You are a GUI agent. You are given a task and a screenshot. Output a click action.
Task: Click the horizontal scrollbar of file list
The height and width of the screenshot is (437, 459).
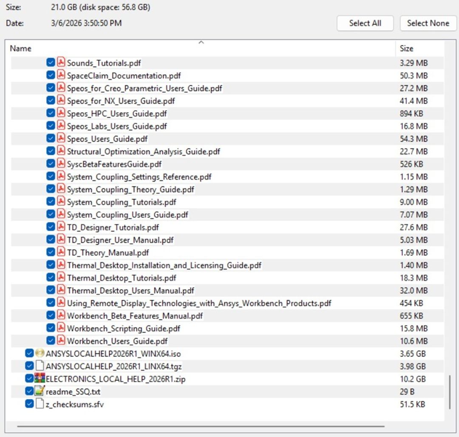(201, 426)
